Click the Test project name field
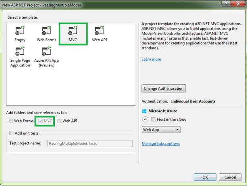Screen dimensions: 247x186 pyautogui.click(x=90, y=144)
